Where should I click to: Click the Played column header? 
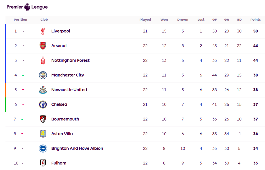(x=145, y=20)
